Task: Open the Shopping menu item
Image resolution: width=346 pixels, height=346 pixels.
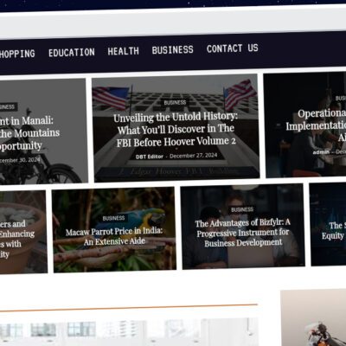Action: coord(16,54)
